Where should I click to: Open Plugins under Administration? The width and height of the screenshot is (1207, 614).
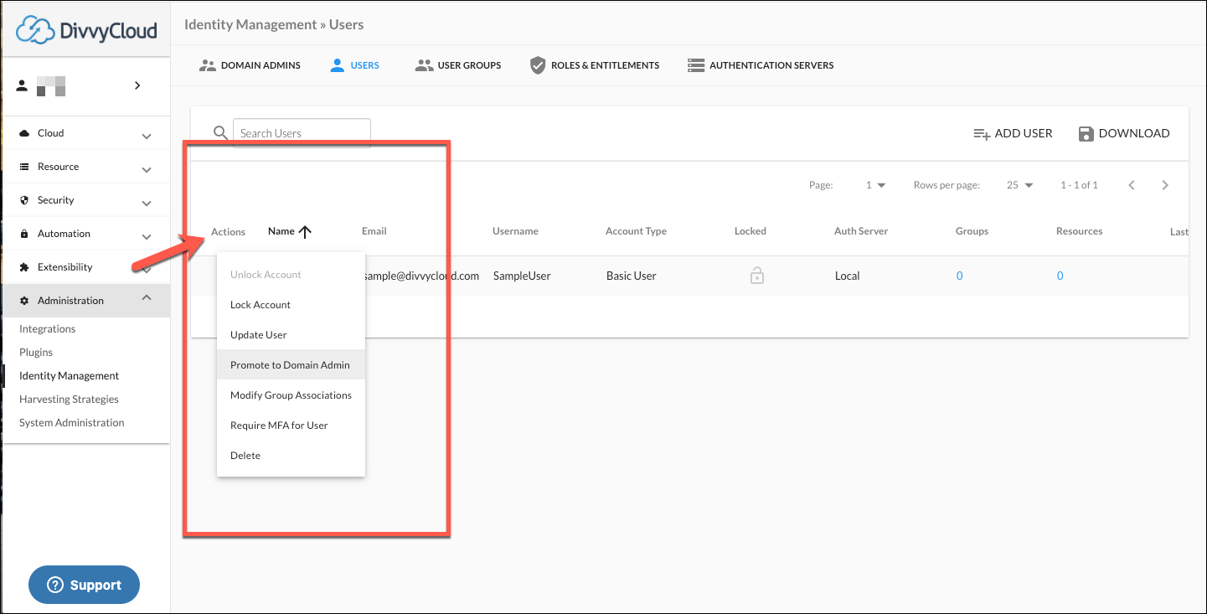coord(36,353)
